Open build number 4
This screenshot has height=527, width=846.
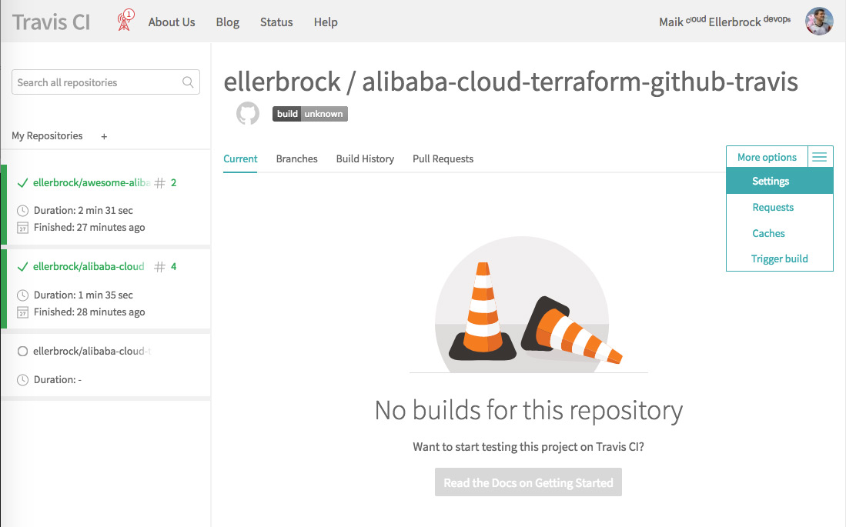pyautogui.click(x=174, y=266)
